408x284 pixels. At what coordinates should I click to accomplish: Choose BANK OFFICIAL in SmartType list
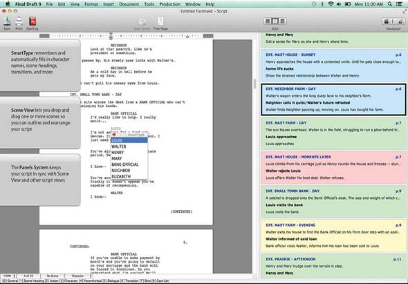click(x=129, y=164)
